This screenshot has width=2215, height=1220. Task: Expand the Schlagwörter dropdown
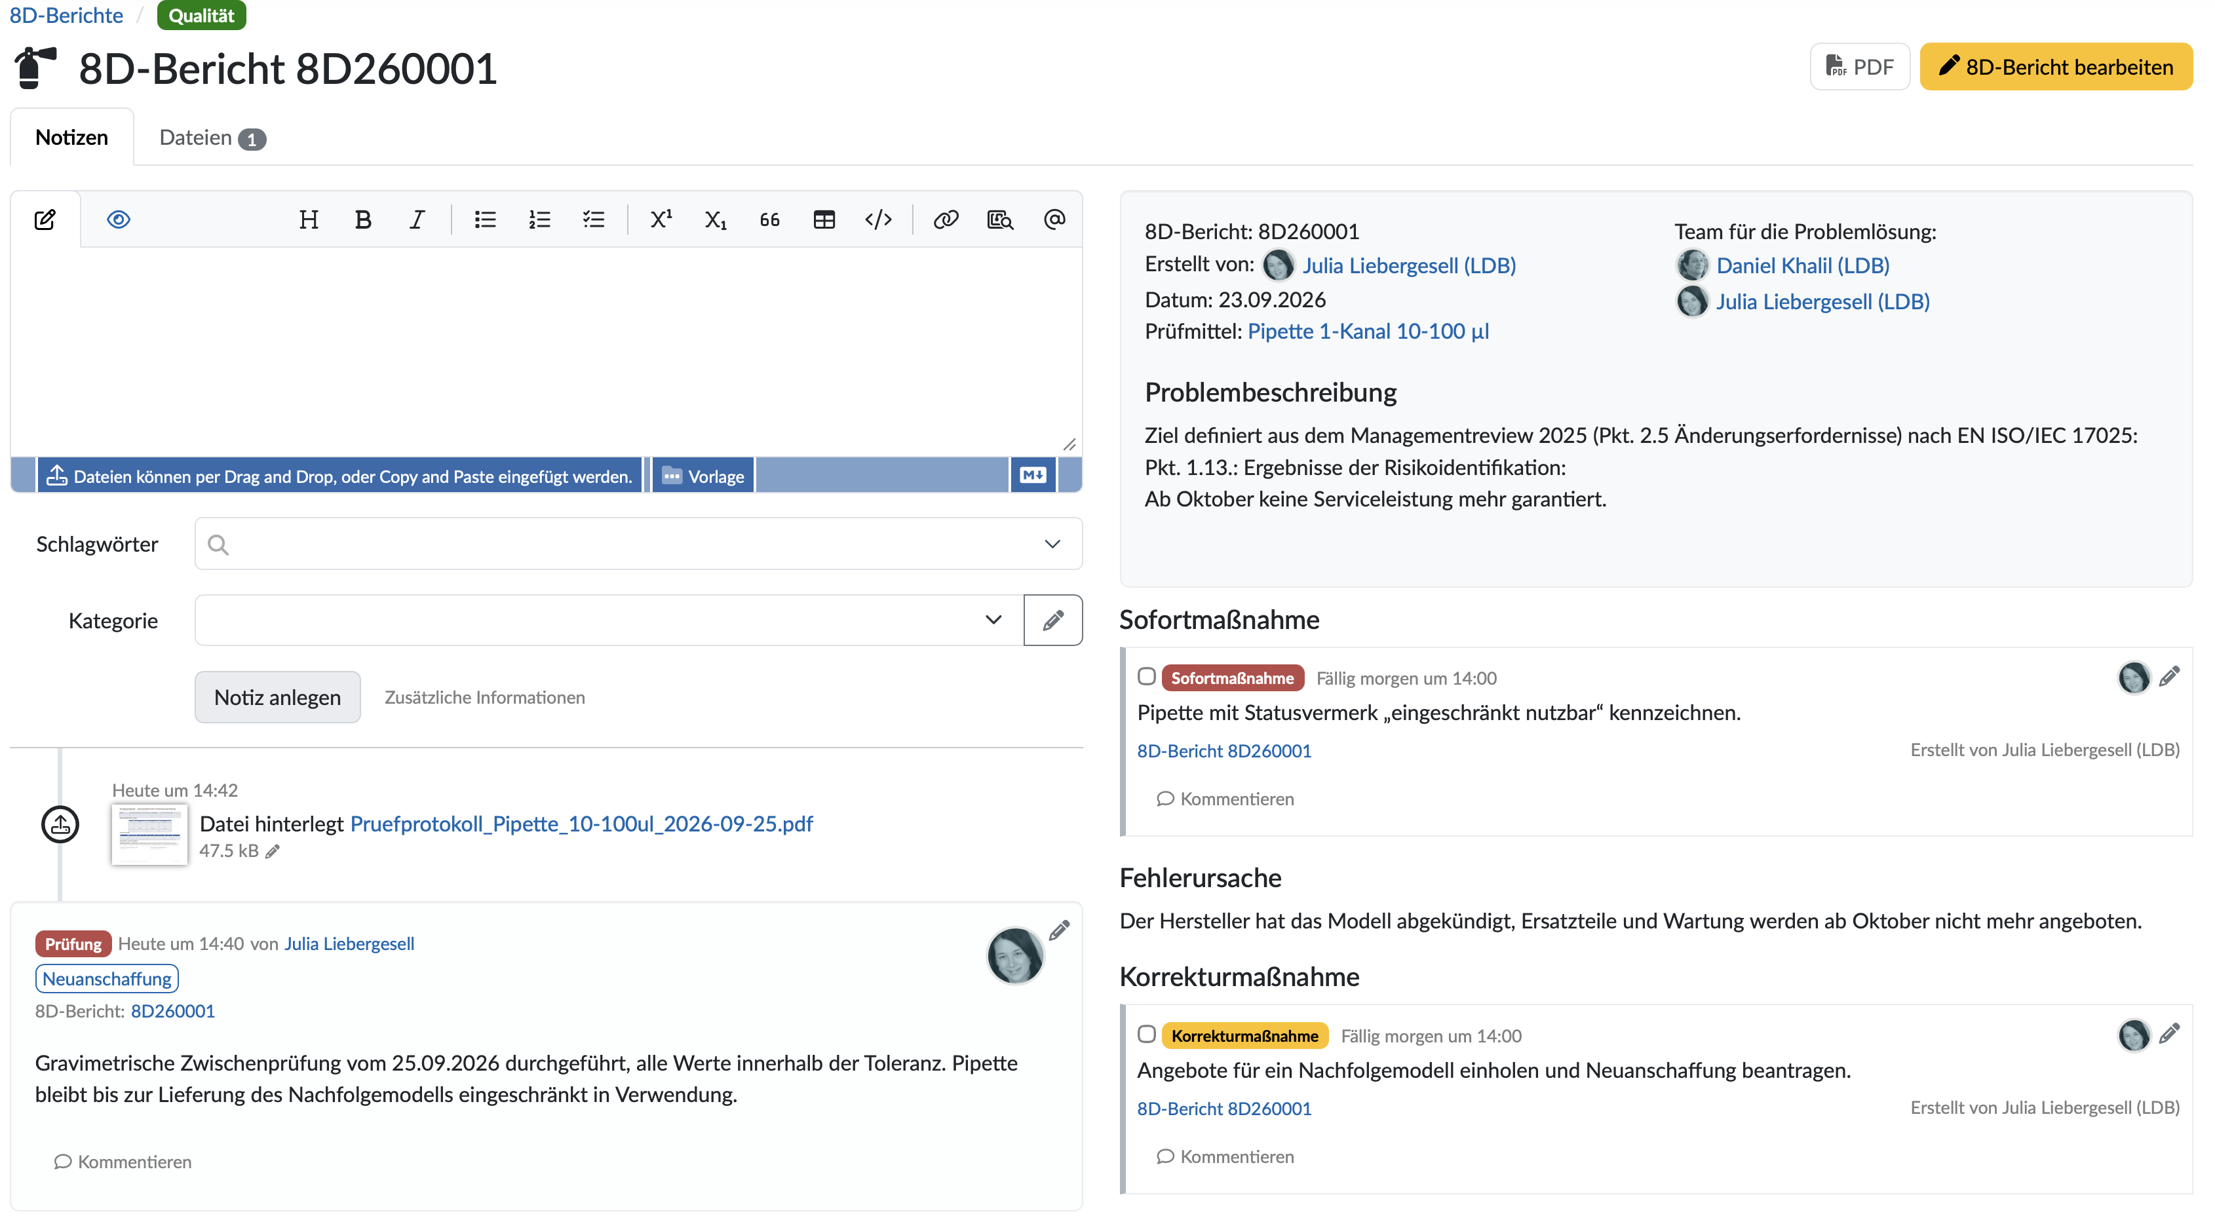click(x=1052, y=544)
